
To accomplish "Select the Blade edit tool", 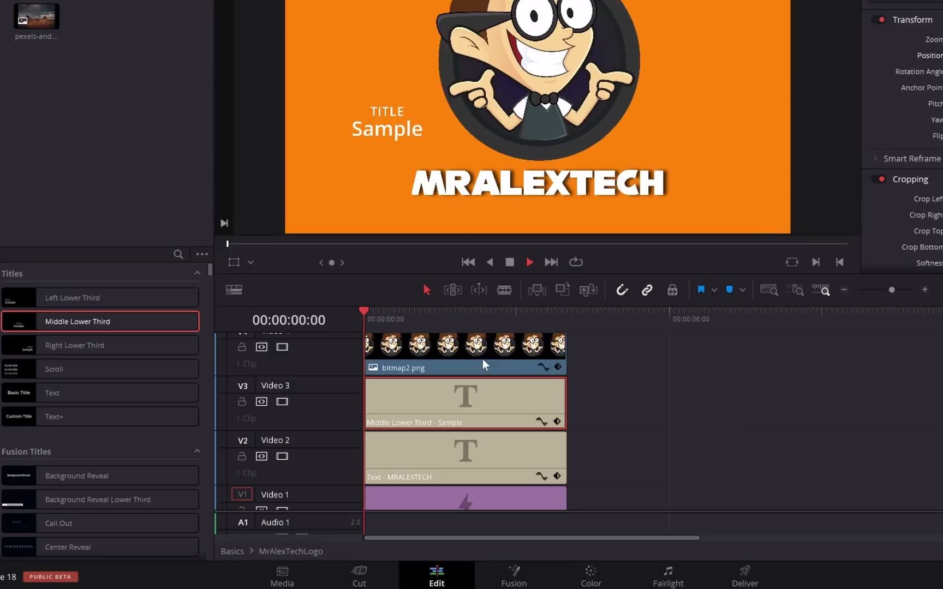I will 504,290.
